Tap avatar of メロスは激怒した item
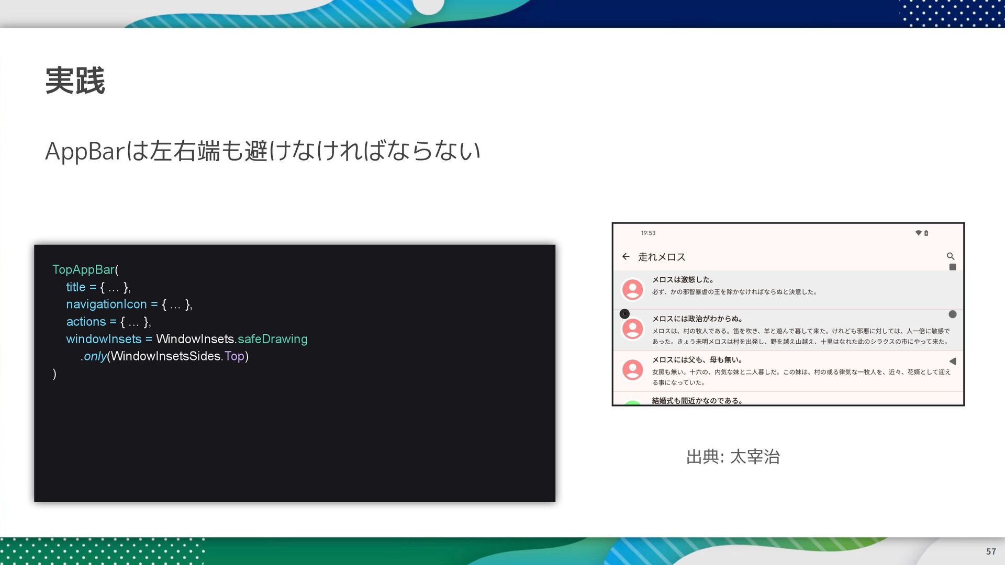 tap(632, 289)
